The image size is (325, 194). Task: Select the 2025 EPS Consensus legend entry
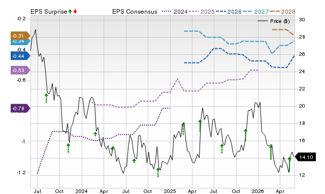click(x=202, y=12)
